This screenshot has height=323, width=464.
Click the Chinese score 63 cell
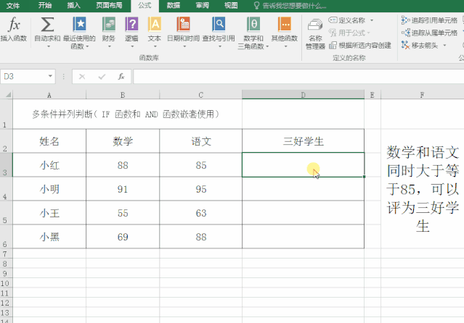tap(200, 213)
